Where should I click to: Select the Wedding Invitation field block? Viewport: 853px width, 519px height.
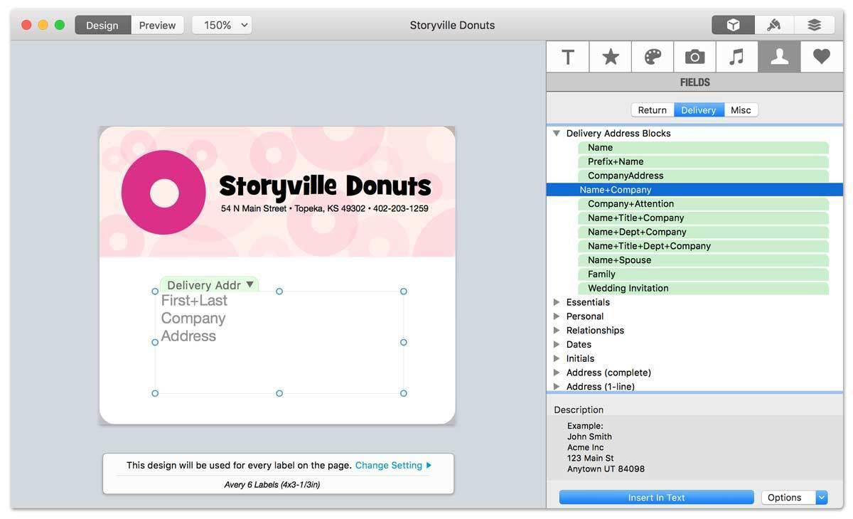point(703,289)
